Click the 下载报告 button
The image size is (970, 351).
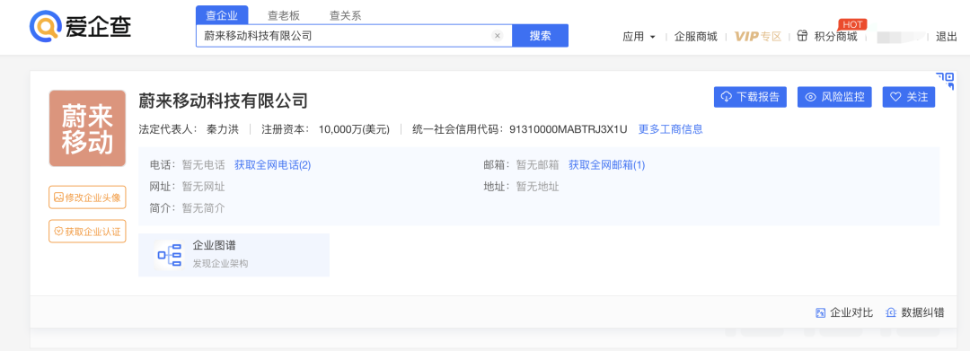(750, 97)
